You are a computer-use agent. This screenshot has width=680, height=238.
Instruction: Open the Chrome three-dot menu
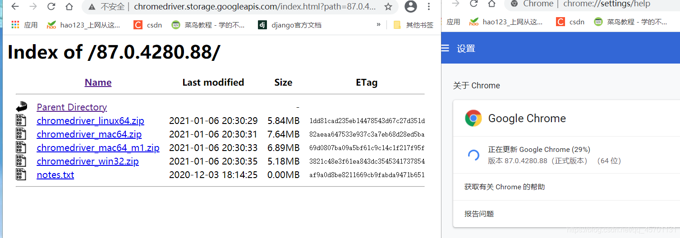[x=429, y=7]
